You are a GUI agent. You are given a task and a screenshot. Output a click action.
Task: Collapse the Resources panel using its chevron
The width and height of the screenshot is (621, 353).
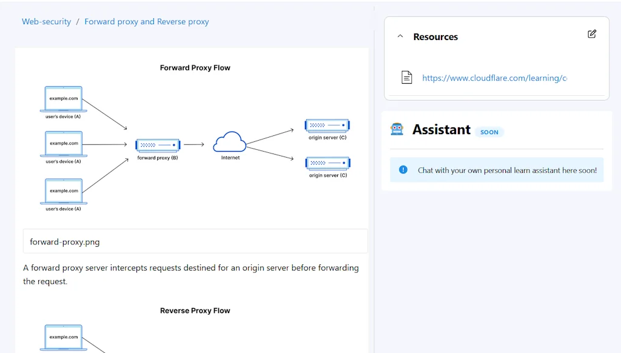coord(399,36)
